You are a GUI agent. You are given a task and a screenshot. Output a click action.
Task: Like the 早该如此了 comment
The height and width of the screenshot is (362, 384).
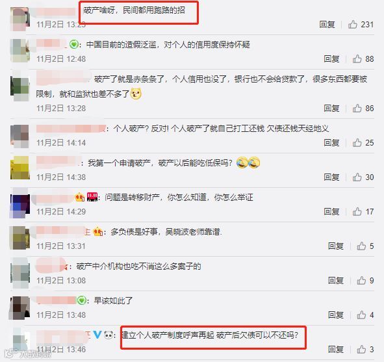point(361,315)
